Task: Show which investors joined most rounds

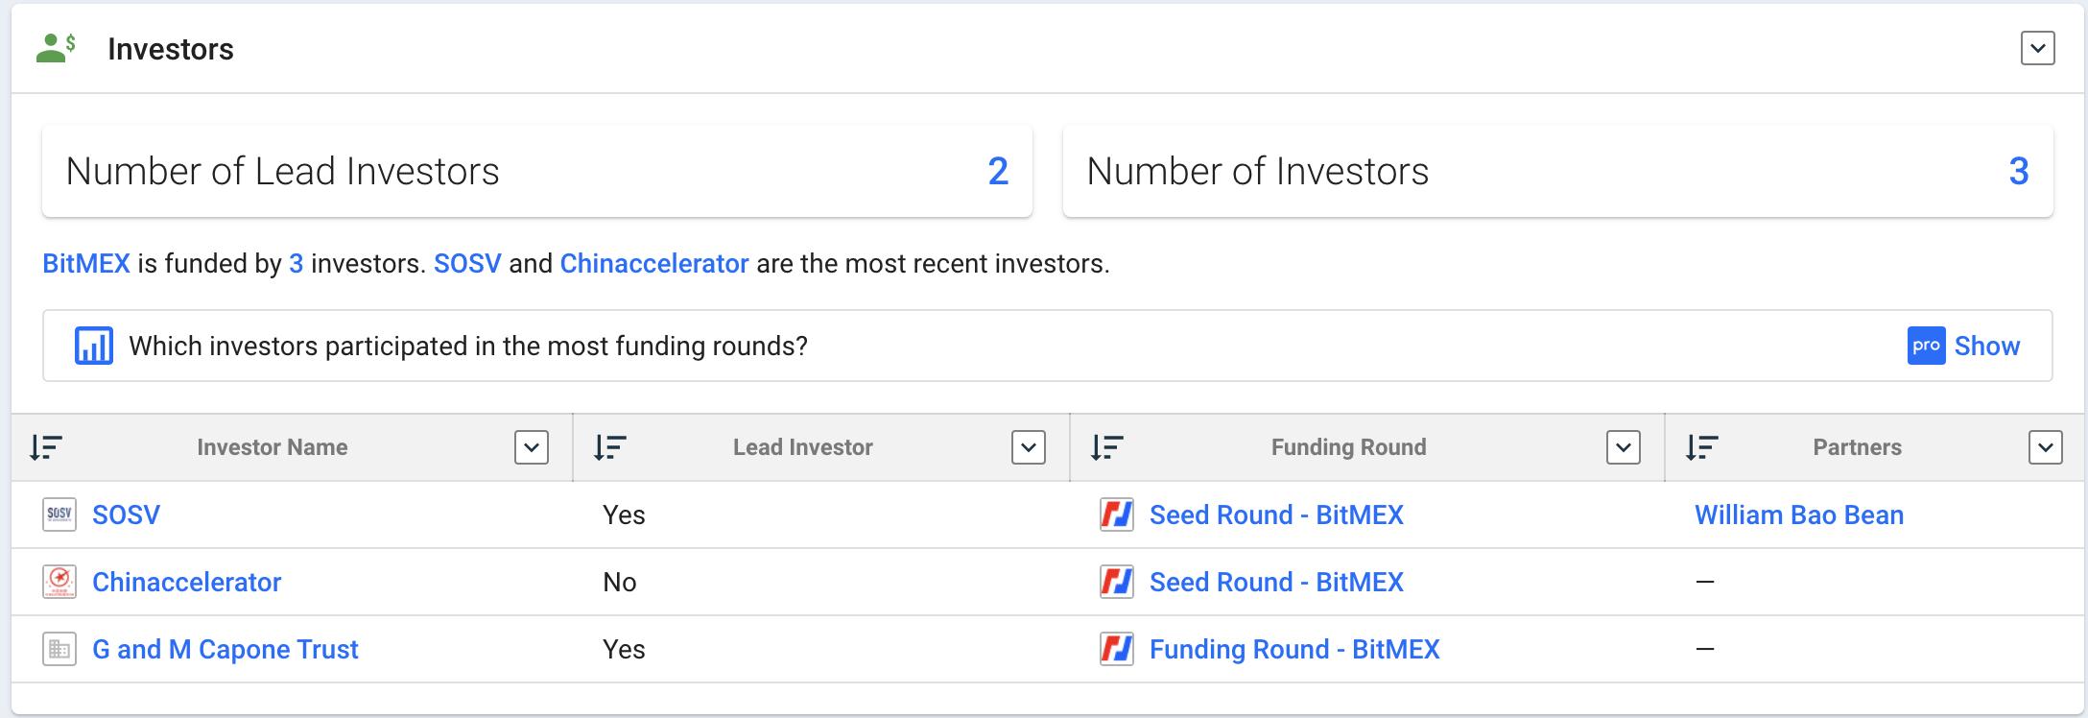Action: [x=1985, y=346]
